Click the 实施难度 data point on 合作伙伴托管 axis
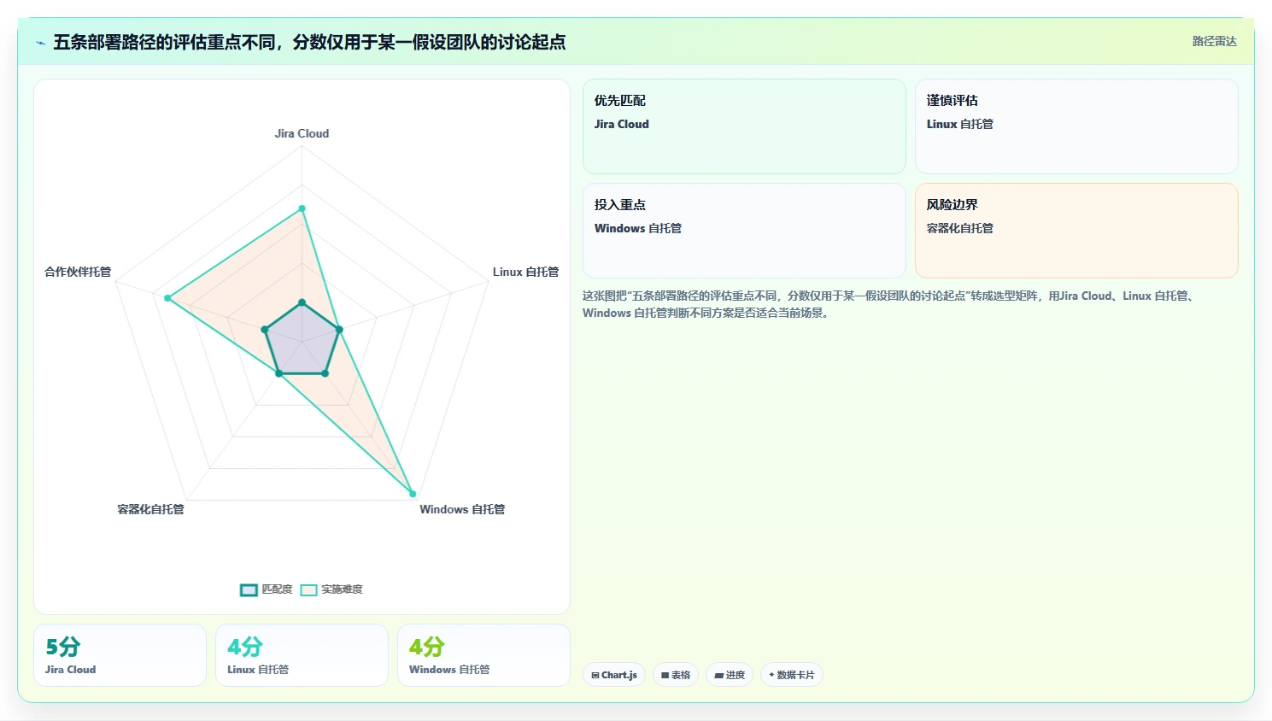 click(x=167, y=298)
